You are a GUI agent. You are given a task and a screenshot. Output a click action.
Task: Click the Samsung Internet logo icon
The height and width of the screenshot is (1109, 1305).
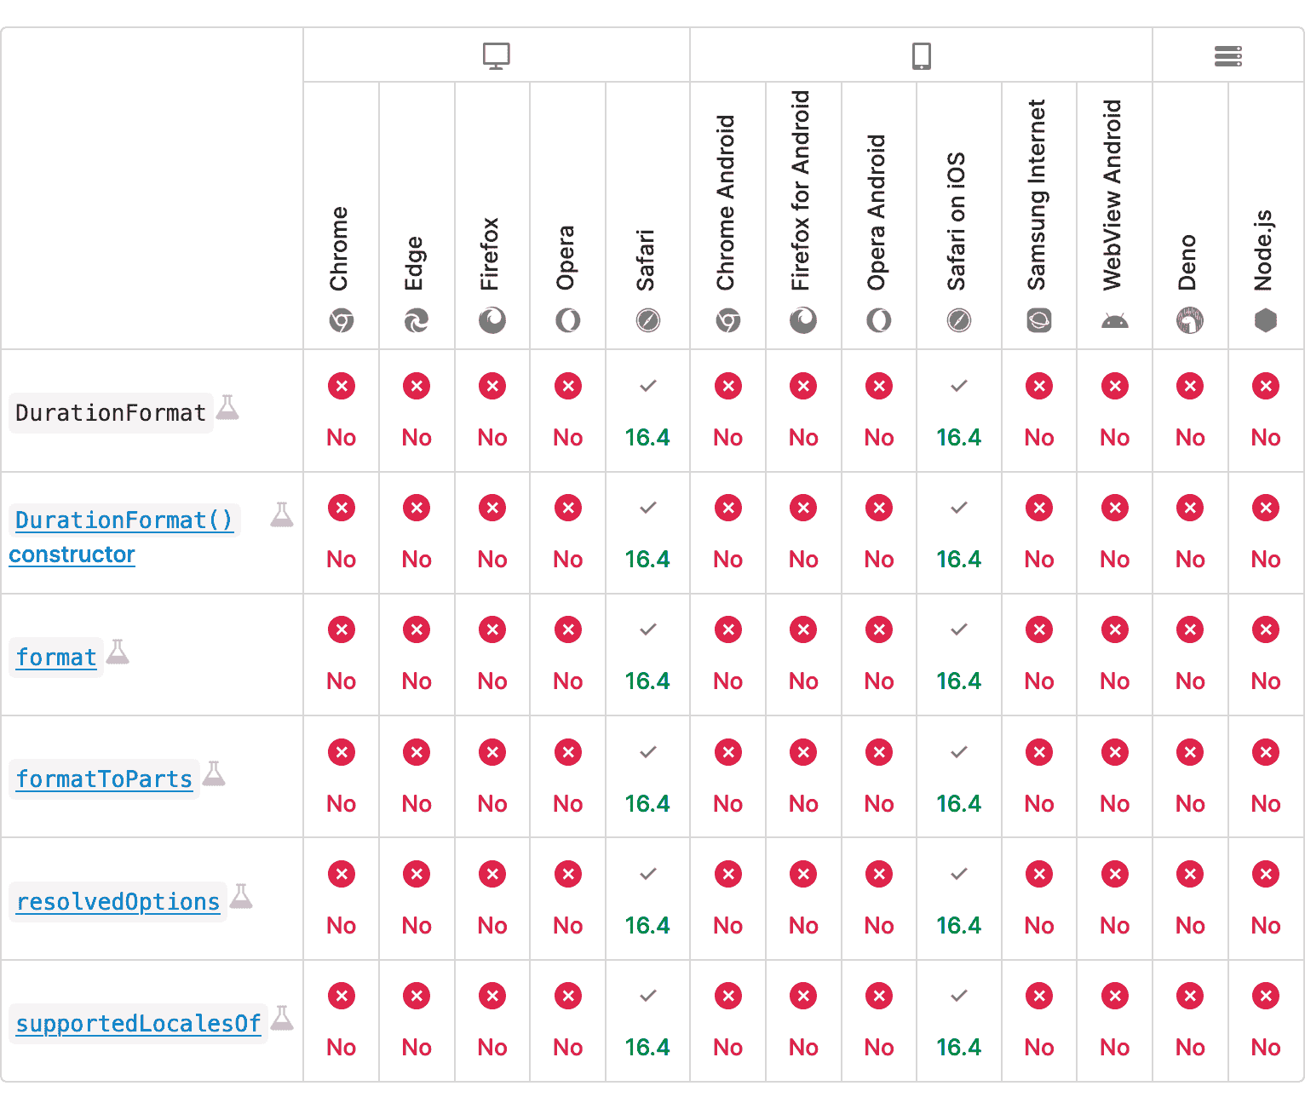click(1039, 321)
